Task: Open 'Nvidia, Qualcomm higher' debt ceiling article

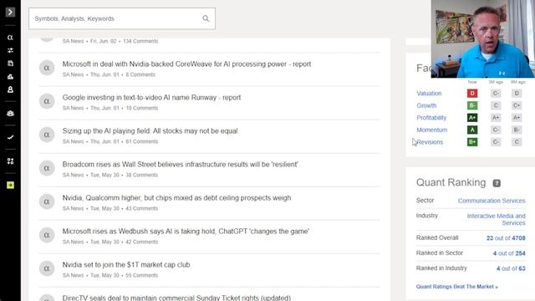Action: 176,198
